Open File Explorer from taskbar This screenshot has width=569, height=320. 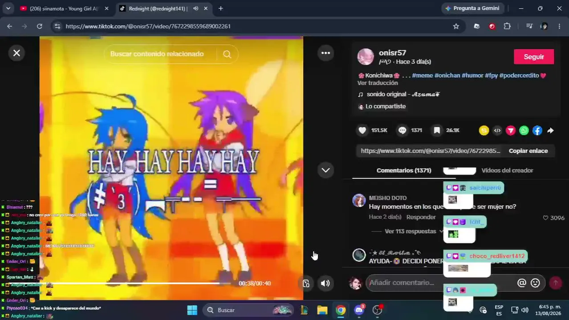(x=322, y=310)
